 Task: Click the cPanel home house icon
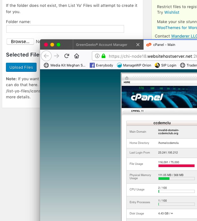(x=127, y=78)
